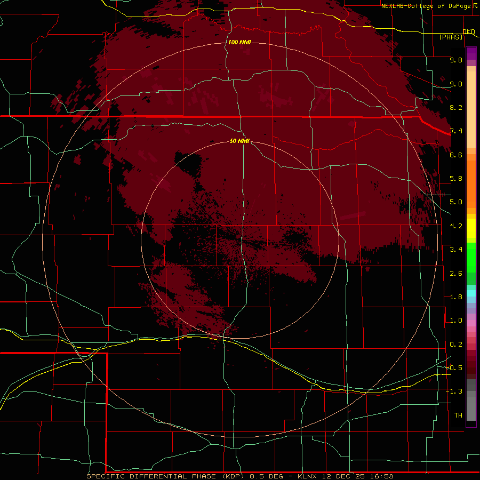The width and height of the screenshot is (480, 480).
Task: Click the KLNX 12 DEC 25 16:58 timestamp
Action: tap(345, 476)
